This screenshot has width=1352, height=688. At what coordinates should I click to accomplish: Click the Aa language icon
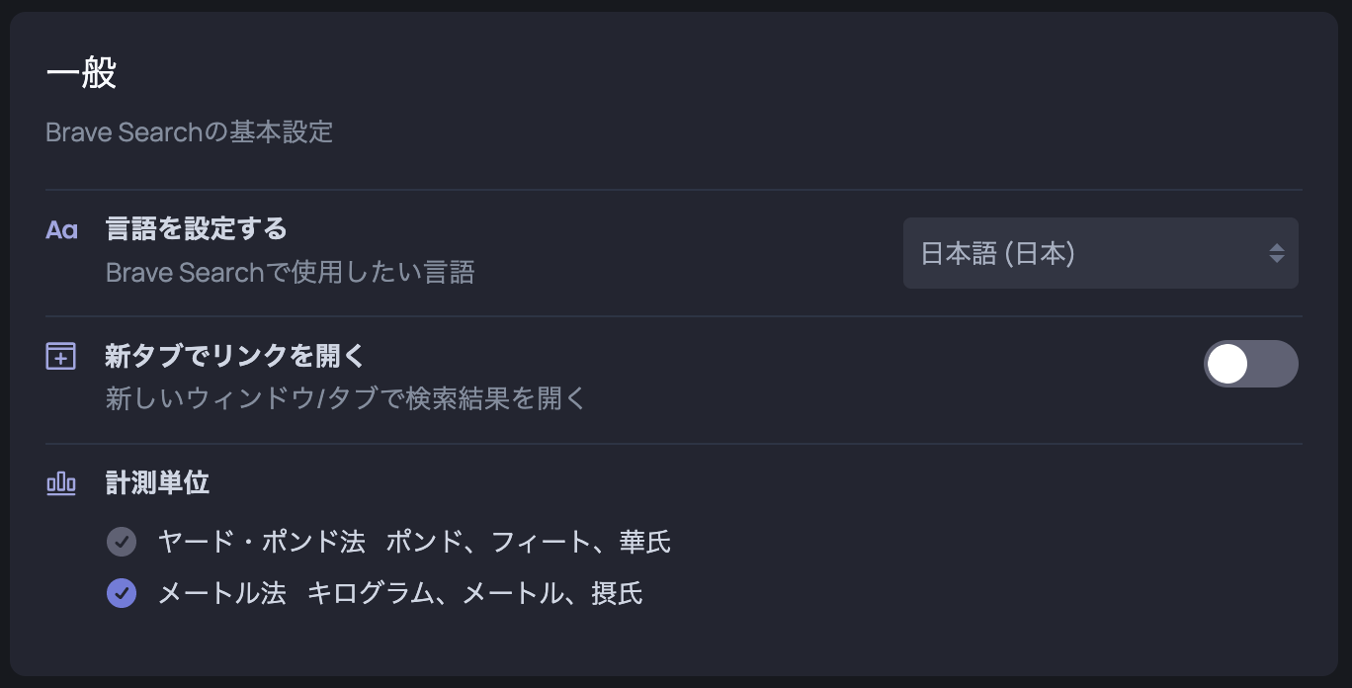coord(61,230)
